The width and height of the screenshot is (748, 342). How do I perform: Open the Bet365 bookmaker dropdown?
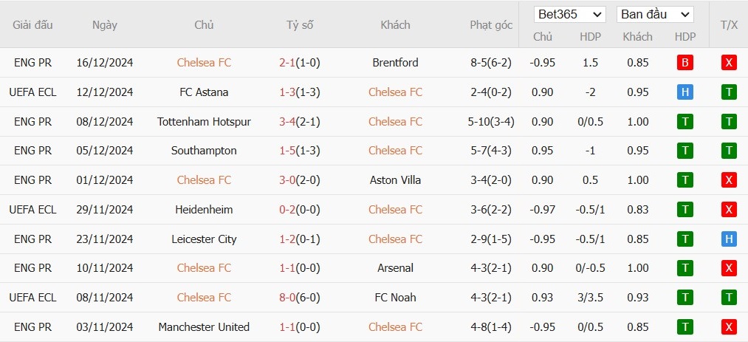click(569, 14)
